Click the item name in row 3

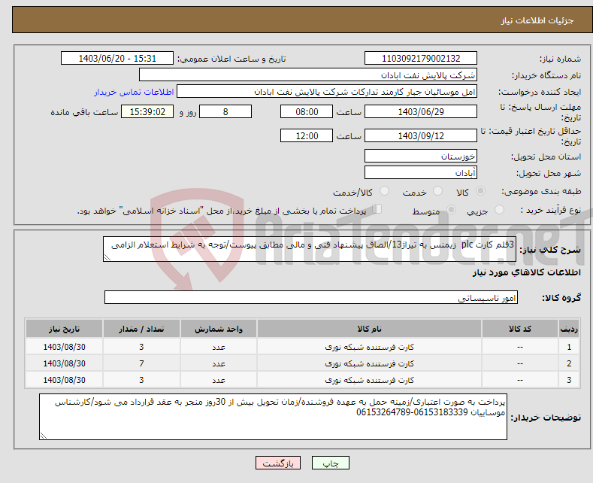click(x=369, y=380)
